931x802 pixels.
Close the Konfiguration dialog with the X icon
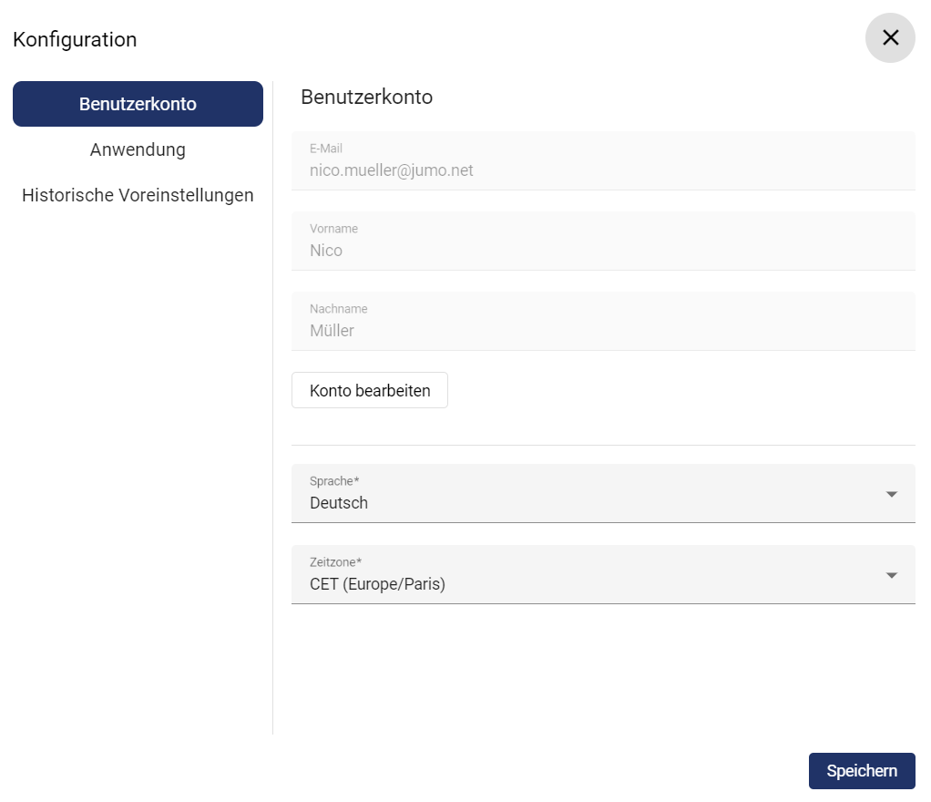pyautogui.click(x=890, y=37)
